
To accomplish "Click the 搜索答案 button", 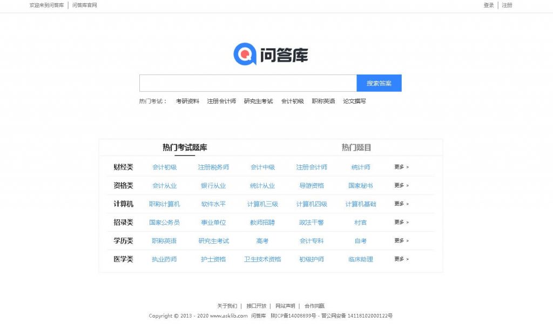I will pos(379,83).
